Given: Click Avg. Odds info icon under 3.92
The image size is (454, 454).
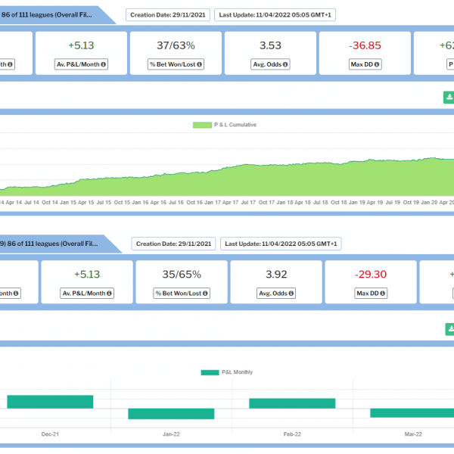Looking at the screenshot, I should click(x=293, y=293).
